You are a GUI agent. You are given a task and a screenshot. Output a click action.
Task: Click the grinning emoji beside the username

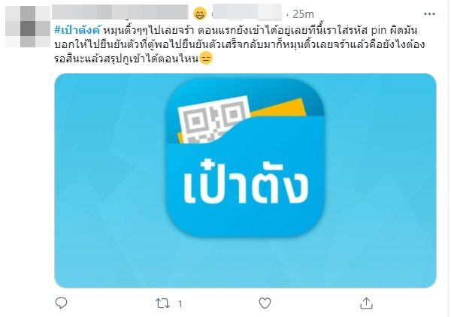[200, 14]
